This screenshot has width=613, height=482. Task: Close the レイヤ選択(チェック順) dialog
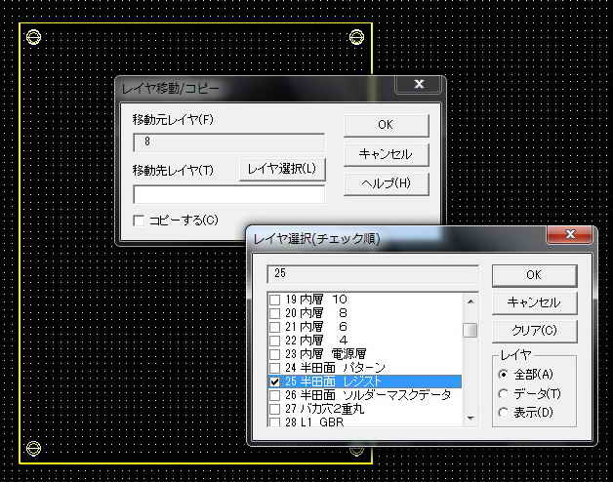tap(570, 234)
